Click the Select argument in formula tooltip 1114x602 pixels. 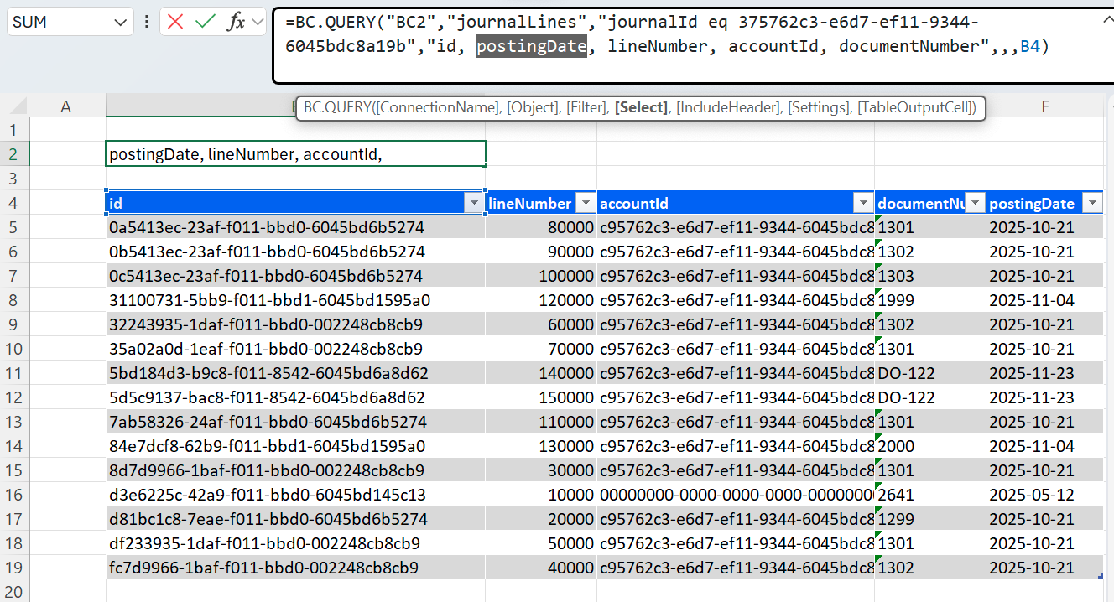coord(641,108)
